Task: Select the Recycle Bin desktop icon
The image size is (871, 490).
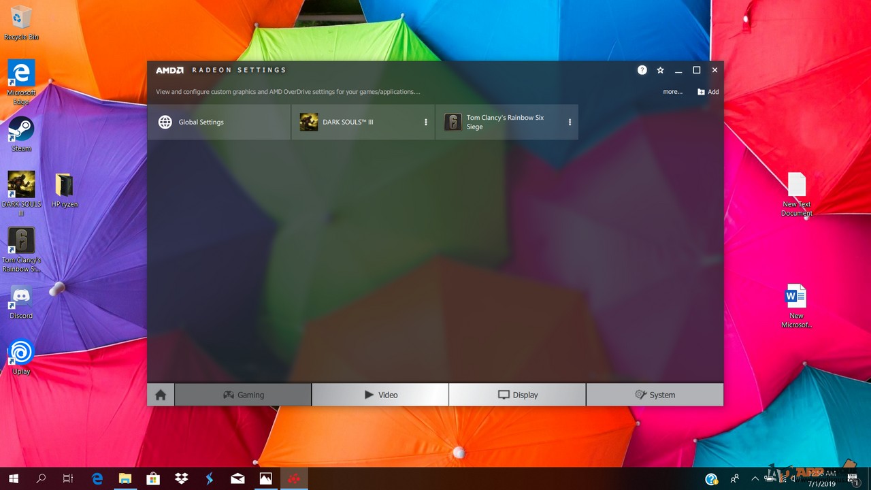Action: coord(21,22)
